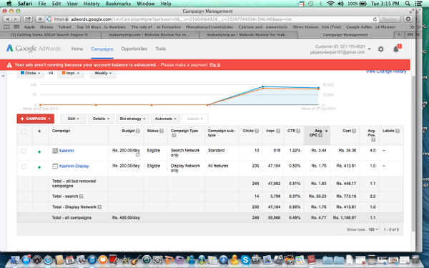Screen dimensions: 429x268
Task: Click Clicks column help icon
Action: tap(257, 131)
